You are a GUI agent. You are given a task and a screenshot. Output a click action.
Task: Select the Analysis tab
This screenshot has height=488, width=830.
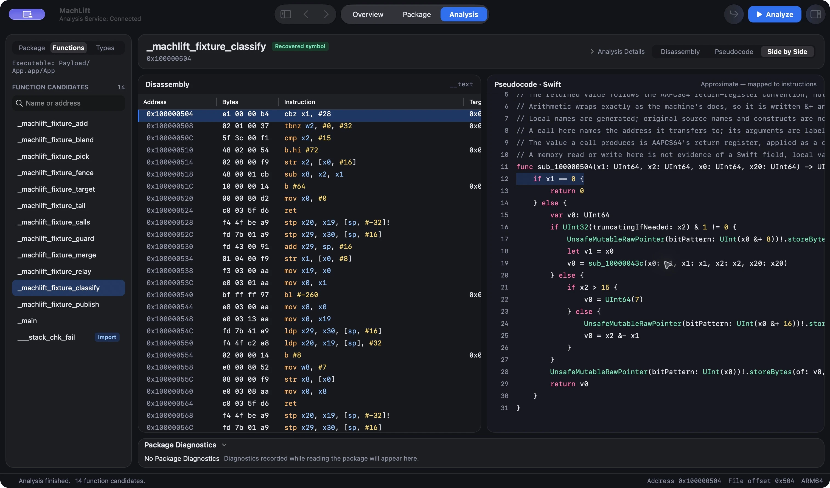click(463, 15)
